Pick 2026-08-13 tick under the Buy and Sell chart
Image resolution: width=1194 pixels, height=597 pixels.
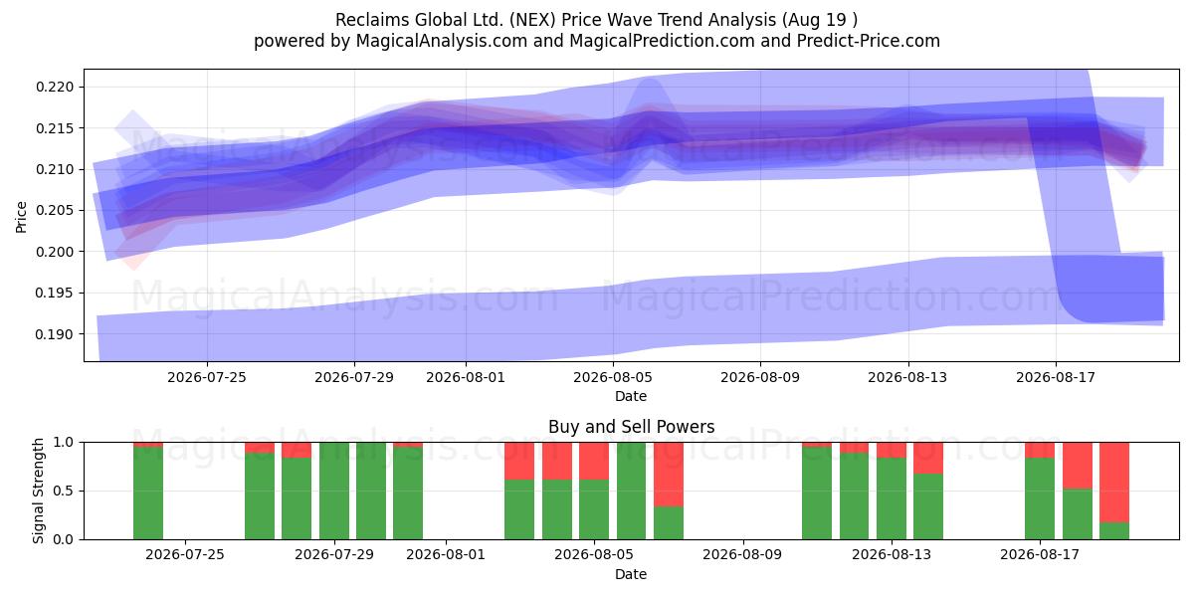892,555
